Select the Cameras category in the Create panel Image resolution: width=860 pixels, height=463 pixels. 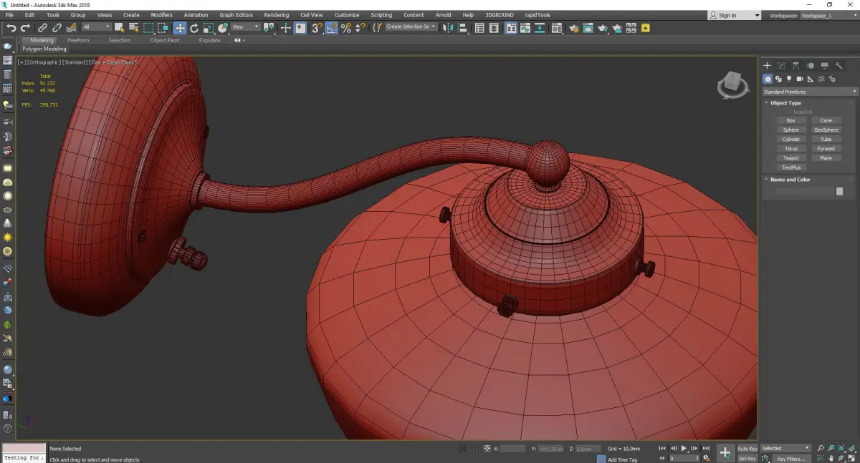click(800, 79)
